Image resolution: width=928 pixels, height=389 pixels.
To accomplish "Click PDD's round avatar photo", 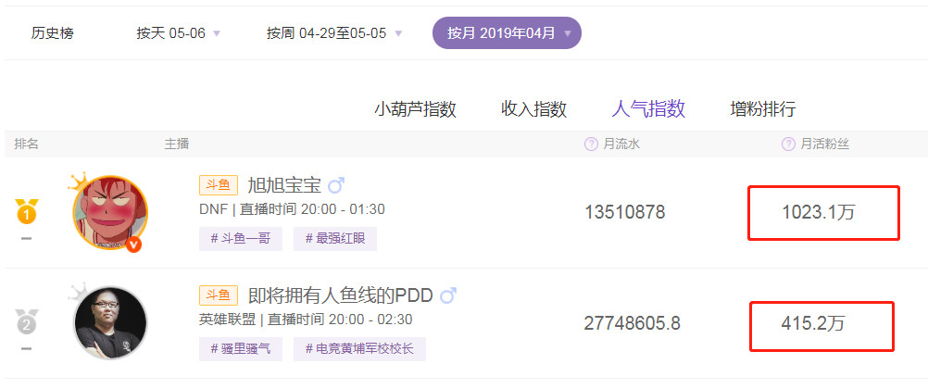I will coord(110,322).
